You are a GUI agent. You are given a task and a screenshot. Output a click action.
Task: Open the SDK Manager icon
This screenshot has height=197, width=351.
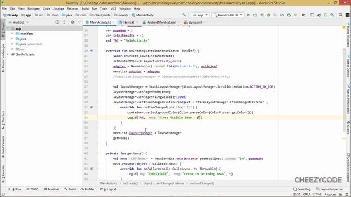pyautogui.click(x=332, y=15)
